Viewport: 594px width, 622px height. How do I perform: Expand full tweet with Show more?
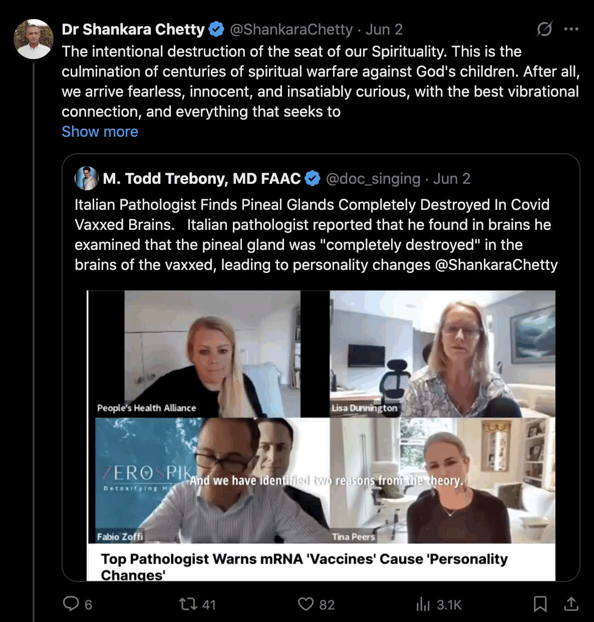[x=100, y=132]
